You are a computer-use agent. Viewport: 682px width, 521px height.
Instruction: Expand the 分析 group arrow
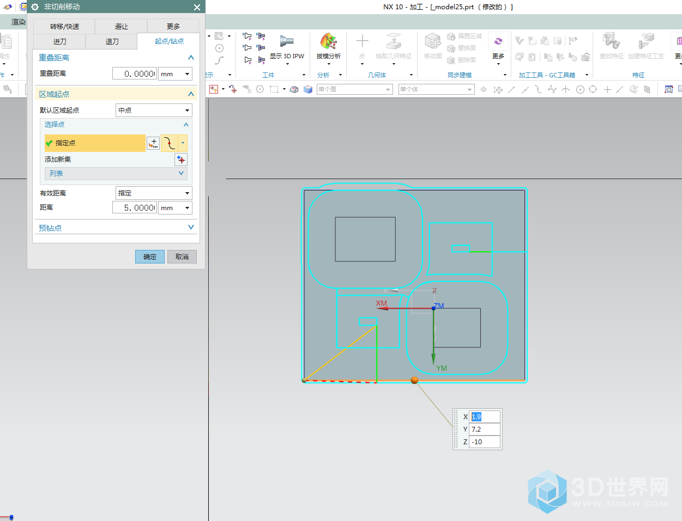(x=341, y=75)
